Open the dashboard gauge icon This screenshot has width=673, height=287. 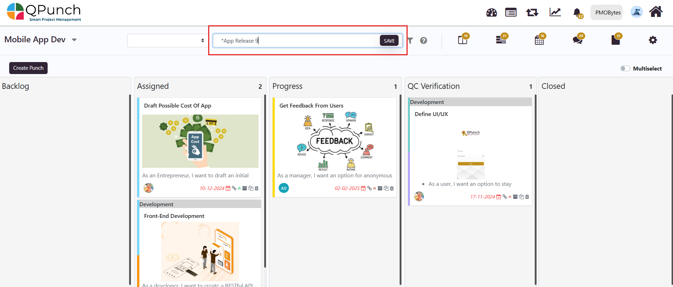click(491, 13)
